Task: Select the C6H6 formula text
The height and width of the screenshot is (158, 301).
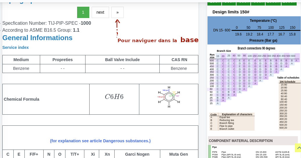Action: 114,97
